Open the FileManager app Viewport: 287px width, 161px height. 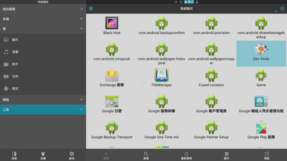point(161,78)
